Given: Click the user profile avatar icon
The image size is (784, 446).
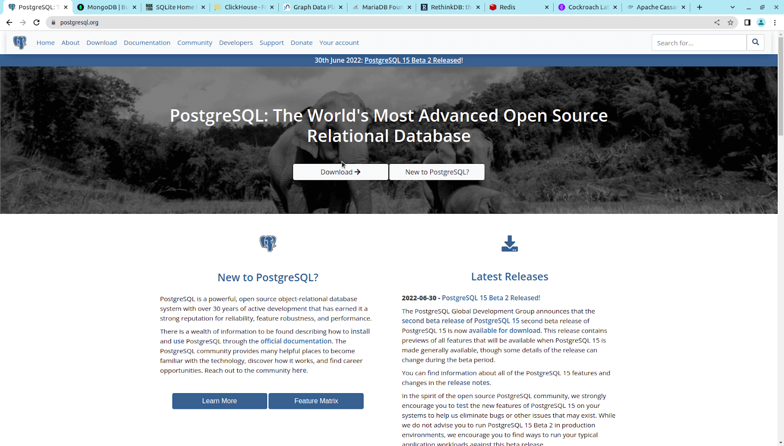Looking at the screenshot, I should [x=761, y=22].
